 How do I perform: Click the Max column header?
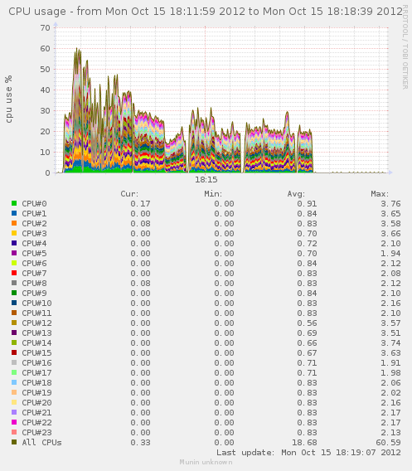pos(380,194)
